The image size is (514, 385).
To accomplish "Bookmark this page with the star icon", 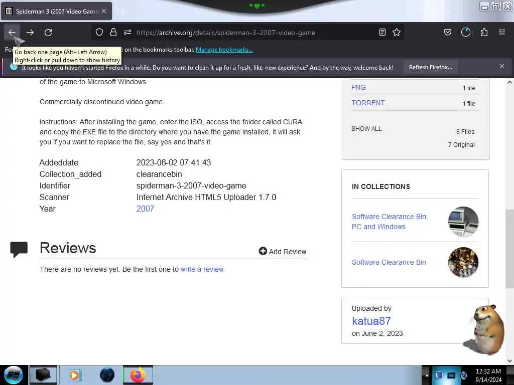I will click(x=397, y=32).
